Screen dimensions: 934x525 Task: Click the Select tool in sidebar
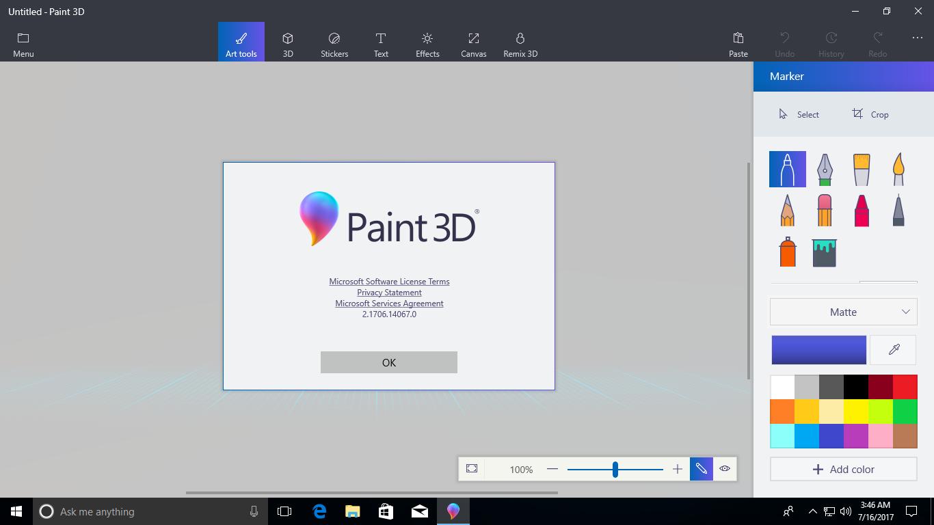(799, 114)
